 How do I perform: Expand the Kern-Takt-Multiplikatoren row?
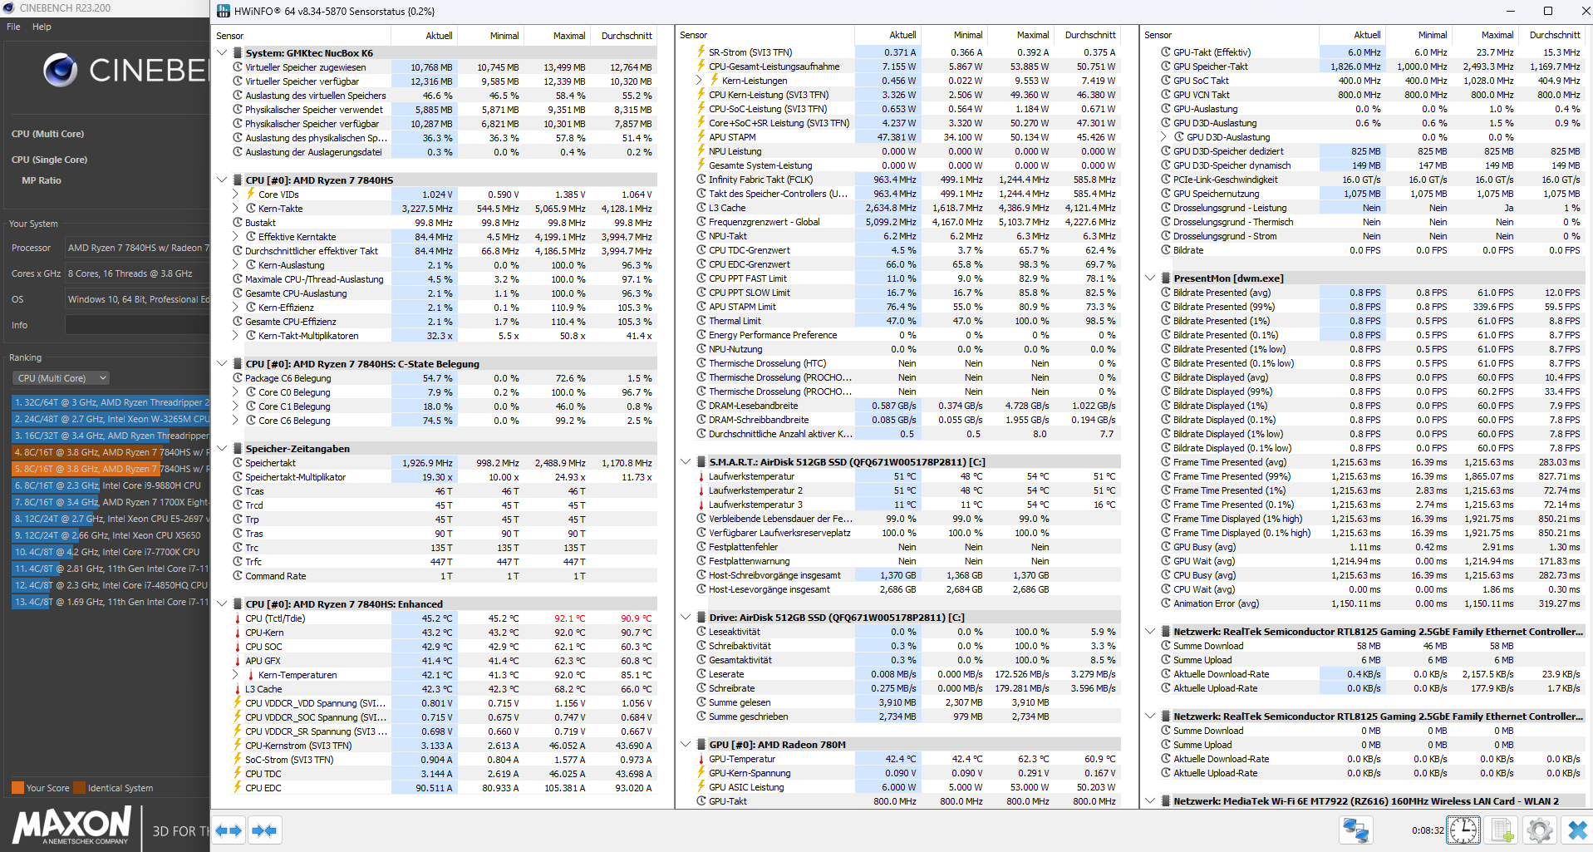(236, 336)
